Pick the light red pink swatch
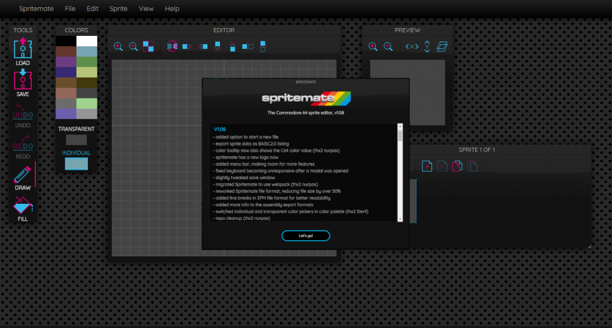612x328 pixels. [x=66, y=93]
